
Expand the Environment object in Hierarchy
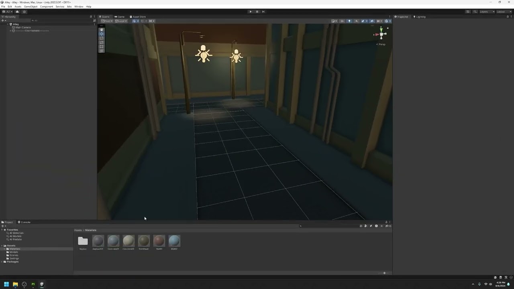pyautogui.click(x=11, y=31)
